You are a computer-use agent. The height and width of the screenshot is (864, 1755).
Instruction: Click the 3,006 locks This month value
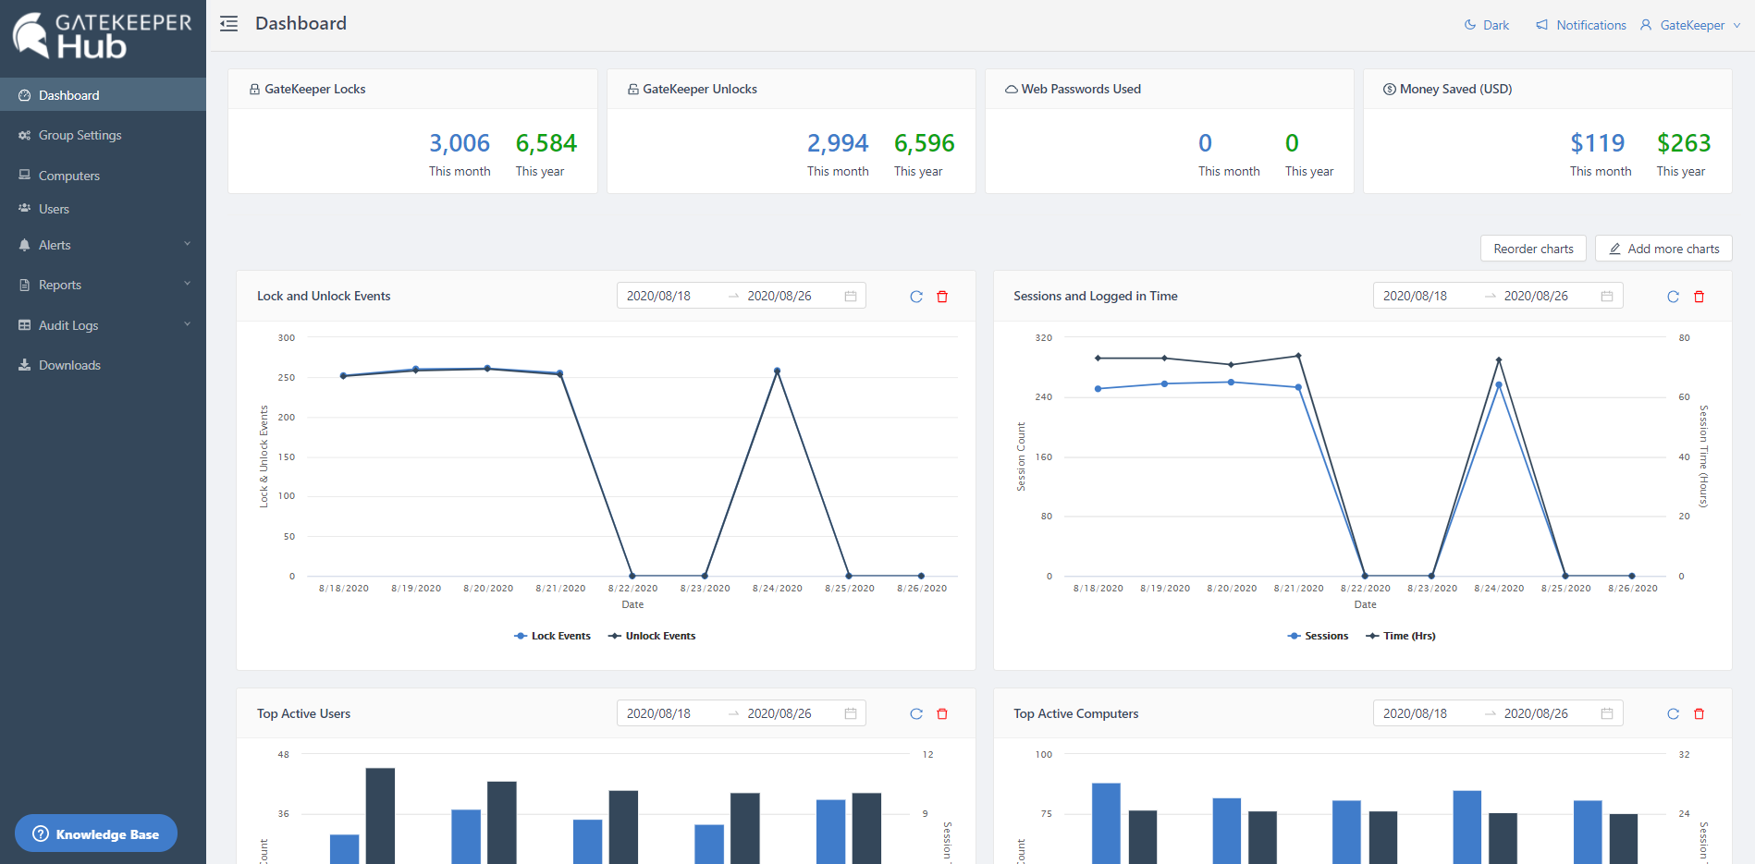(x=460, y=143)
